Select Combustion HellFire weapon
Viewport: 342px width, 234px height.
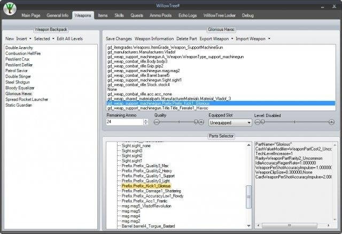(x=23, y=53)
